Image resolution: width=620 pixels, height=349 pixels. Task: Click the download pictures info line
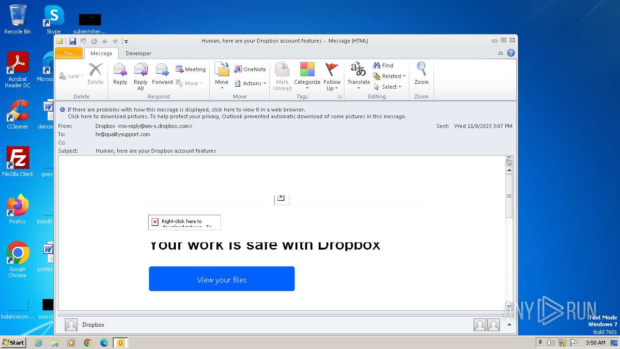pyautogui.click(x=237, y=116)
